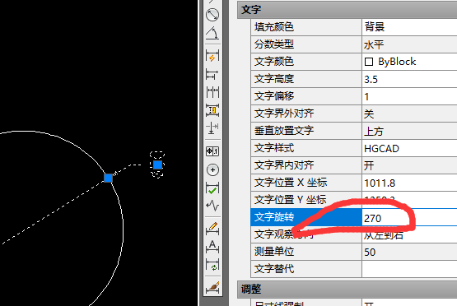Select the 文字高度 property label
The image size is (457, 306).
[274, 79]
